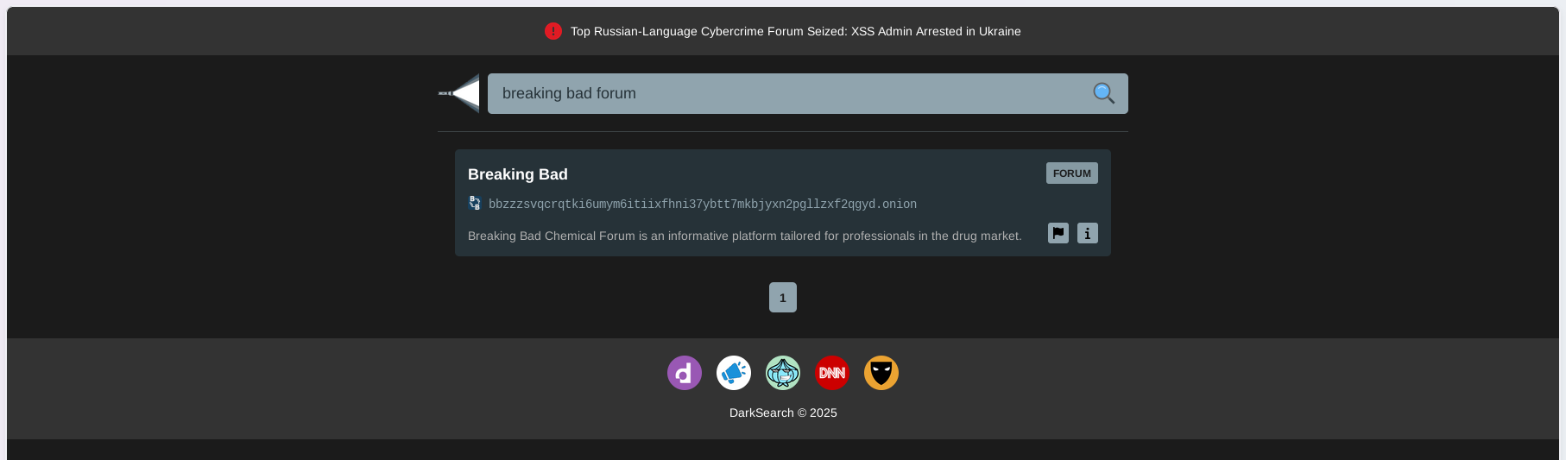Screen dimensions: 1566x460
Task: Click the flag report icon on result
Action: pyautogui.click(x=1058, y=233)
